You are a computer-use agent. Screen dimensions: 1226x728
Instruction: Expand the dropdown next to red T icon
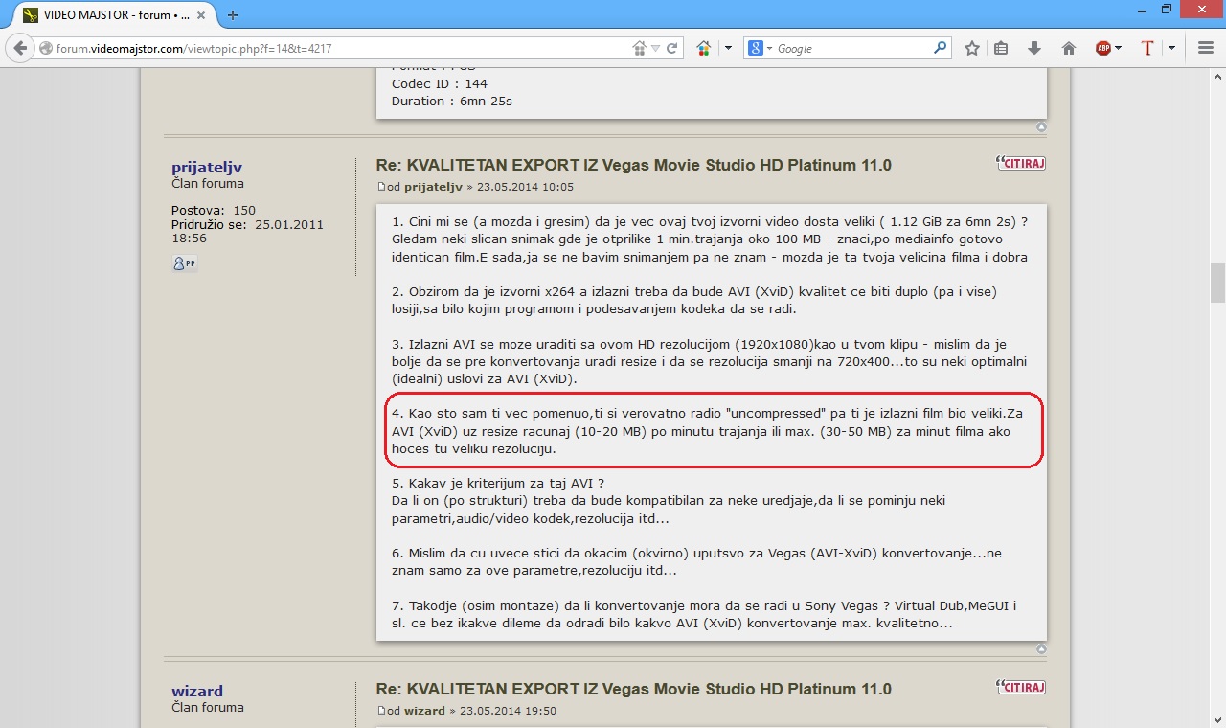[1171, 48]
